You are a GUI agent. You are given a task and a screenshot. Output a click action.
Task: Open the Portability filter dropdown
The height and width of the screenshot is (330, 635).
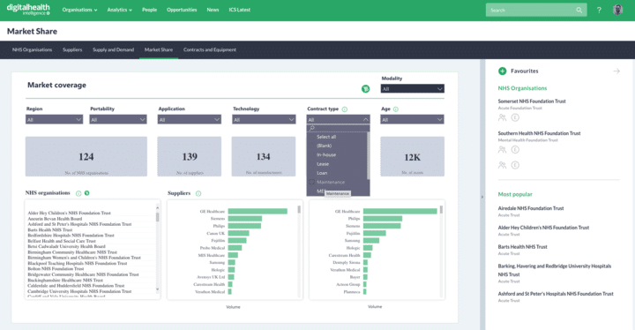(118, 120)
